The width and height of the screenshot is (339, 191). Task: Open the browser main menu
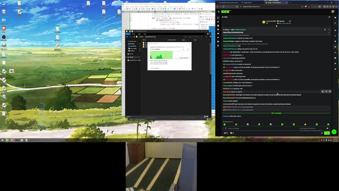[336, 7]
